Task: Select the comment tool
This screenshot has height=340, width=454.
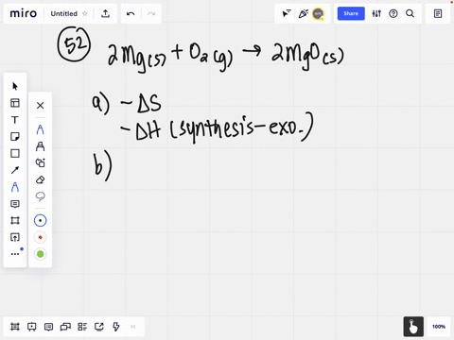Action: (x=15, y=204)
